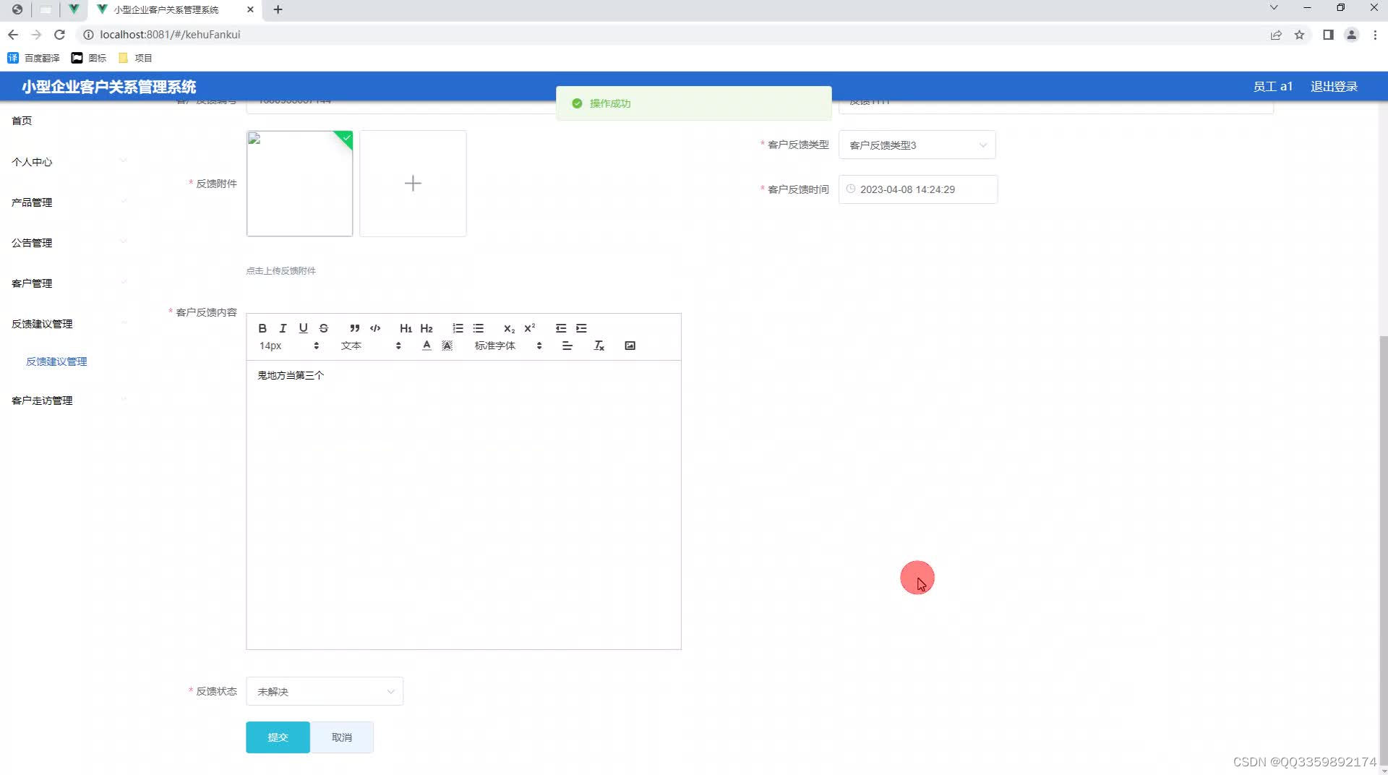Click inside the feedback content text area

463,505
